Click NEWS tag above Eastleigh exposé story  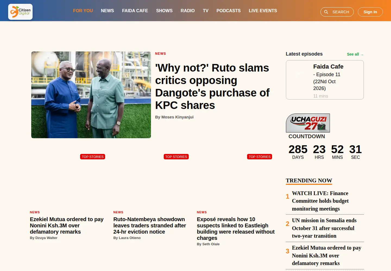click(202, 212)
